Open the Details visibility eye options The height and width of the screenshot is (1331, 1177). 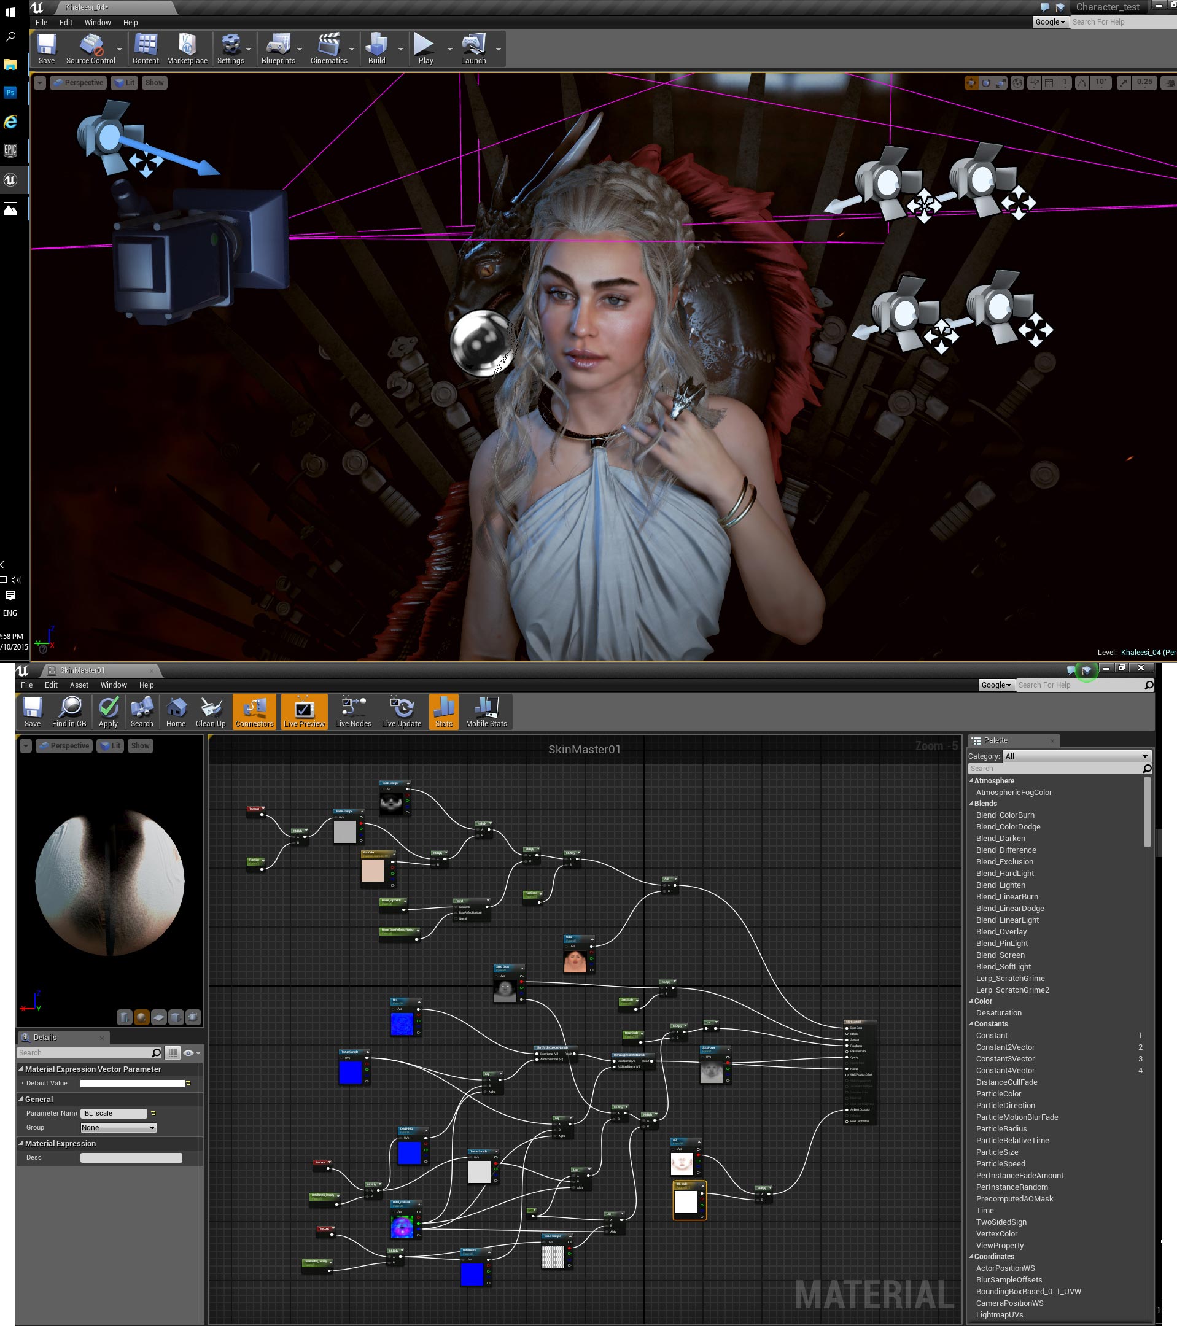192,1052
